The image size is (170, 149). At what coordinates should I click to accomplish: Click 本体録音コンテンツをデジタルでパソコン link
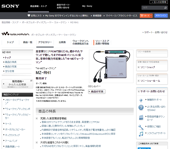(78, 134)
